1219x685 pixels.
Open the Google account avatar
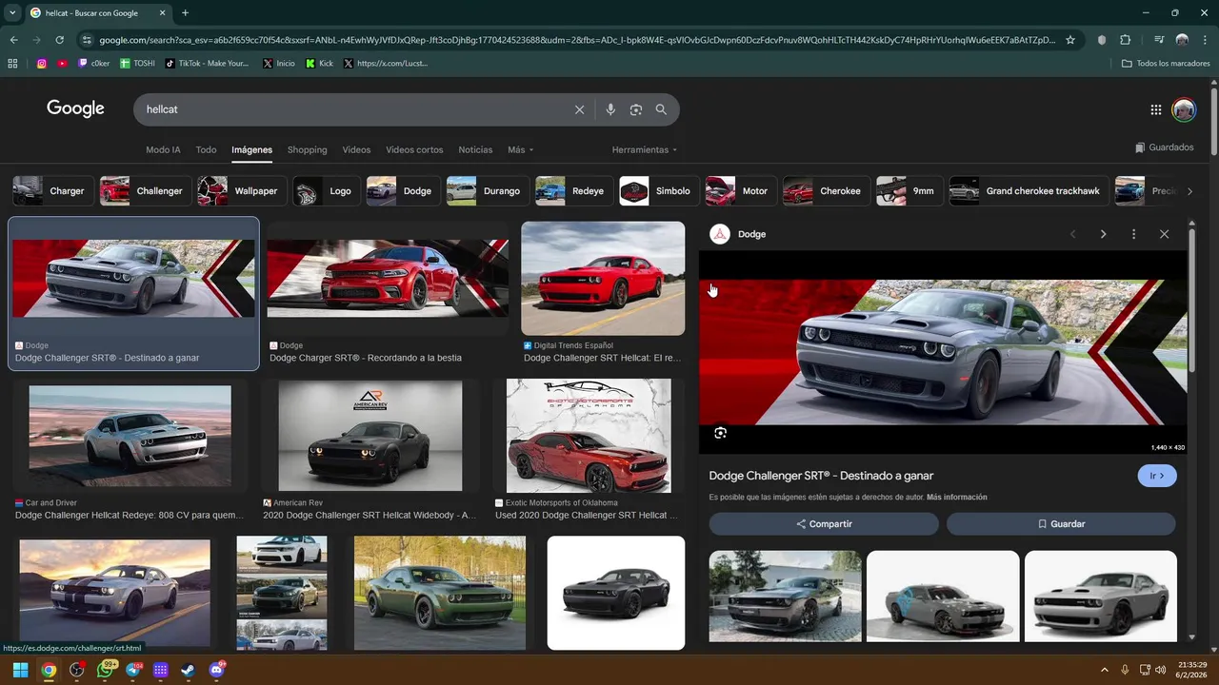(1184, 109)
